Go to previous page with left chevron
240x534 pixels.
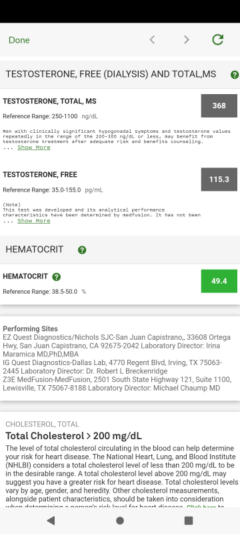point(152,40)
